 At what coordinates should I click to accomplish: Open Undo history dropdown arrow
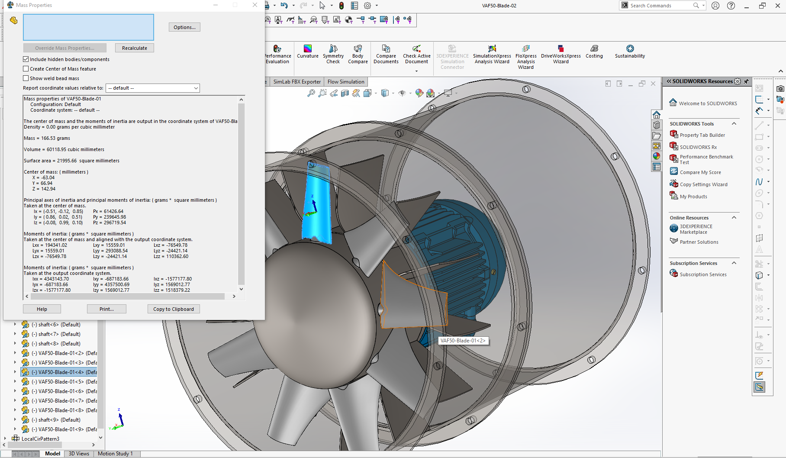pos(293,6)
